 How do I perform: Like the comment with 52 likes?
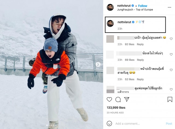coord(171,70)
